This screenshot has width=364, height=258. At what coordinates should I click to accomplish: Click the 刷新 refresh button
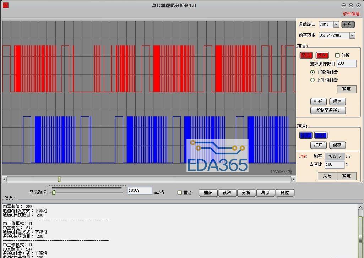pyautogui.click(x=266, y=193)
